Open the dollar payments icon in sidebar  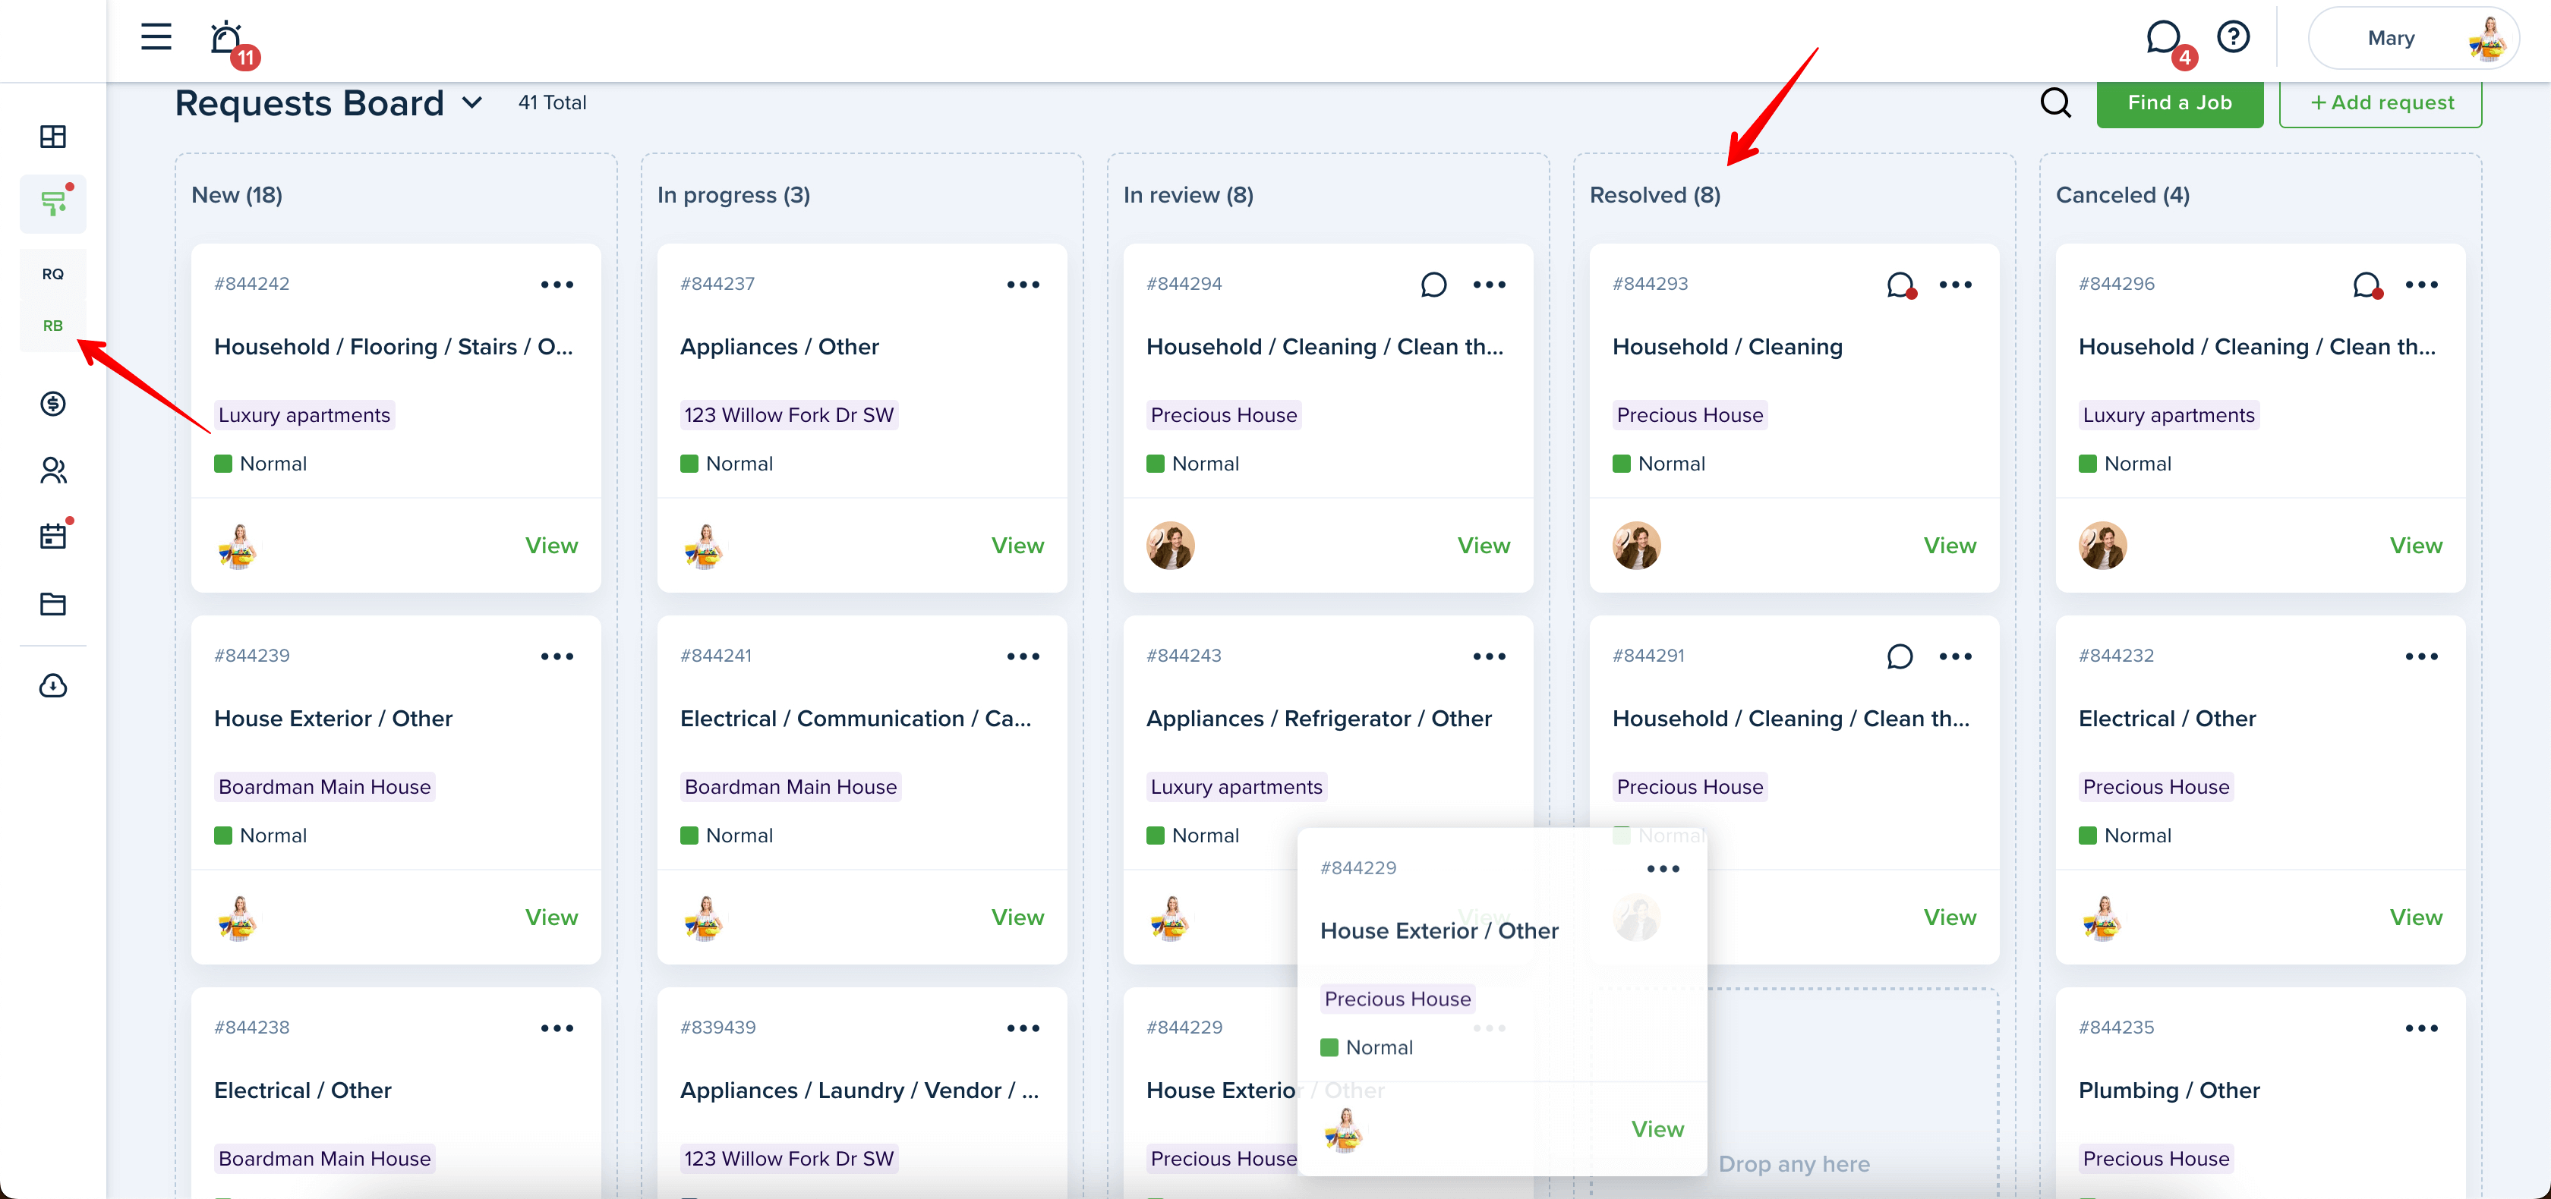pyautogui.click(x=52, y=404)
